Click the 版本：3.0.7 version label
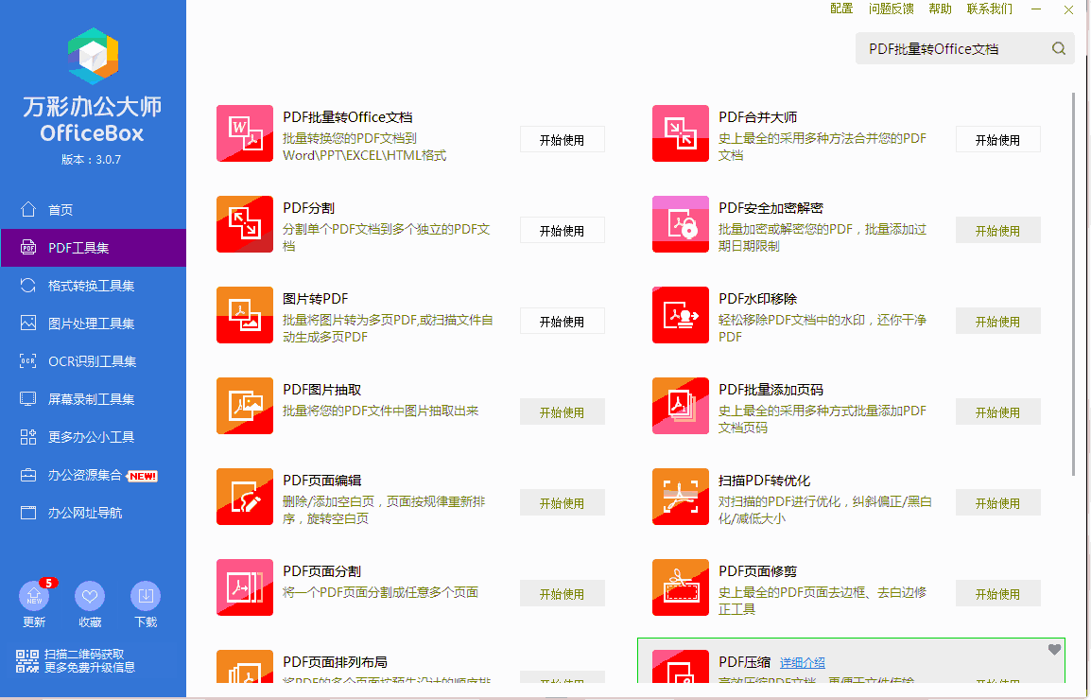1091x700 pixels. [x=91, y=160]
